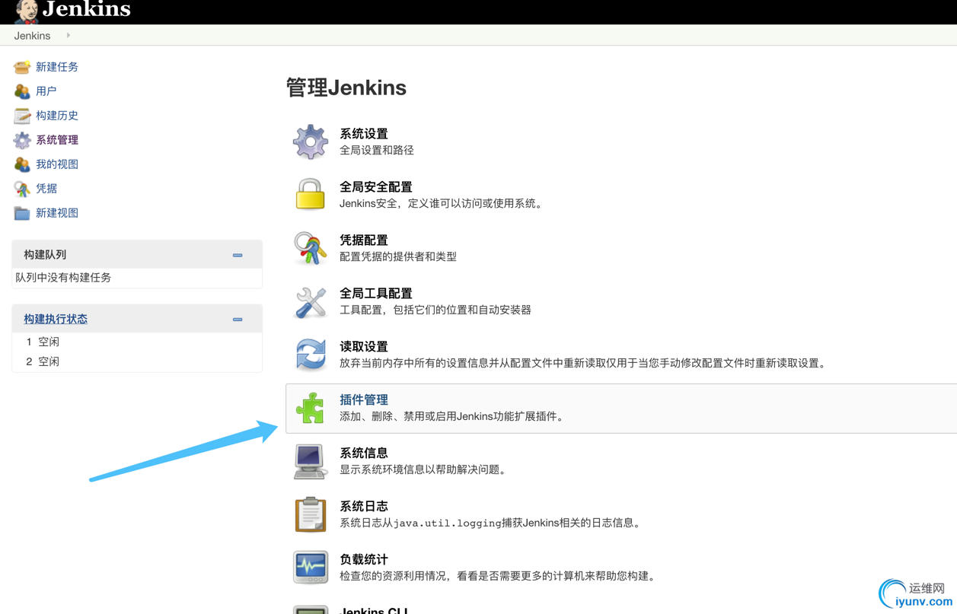
Task: Open the 系统日志 title link
Action: click(364, 507)
